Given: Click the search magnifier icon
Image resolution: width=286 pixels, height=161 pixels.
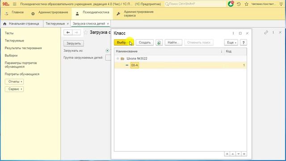Looking at the screenshot, I should 167,4.
